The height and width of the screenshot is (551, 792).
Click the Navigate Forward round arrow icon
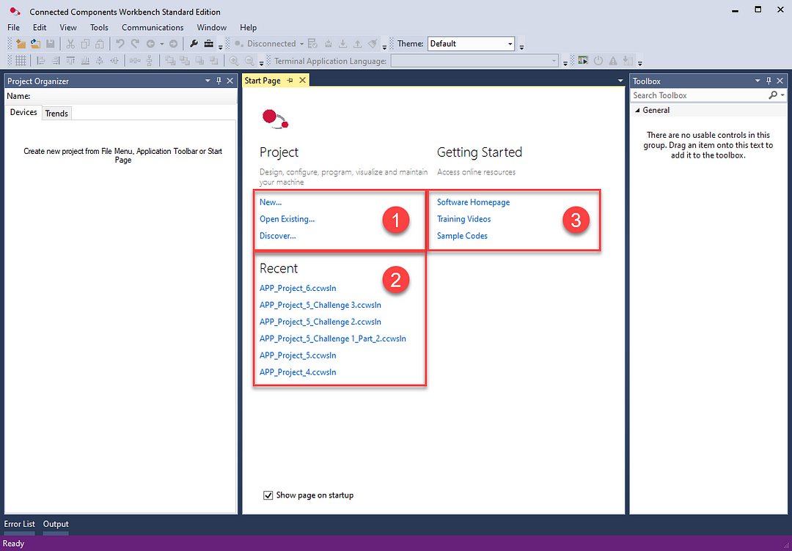(x=173, y=44)
